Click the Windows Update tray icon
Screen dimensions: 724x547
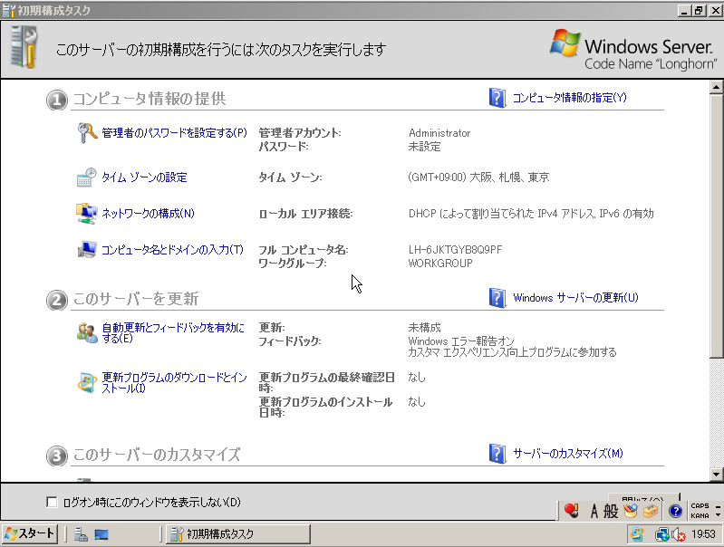[638, 534]
